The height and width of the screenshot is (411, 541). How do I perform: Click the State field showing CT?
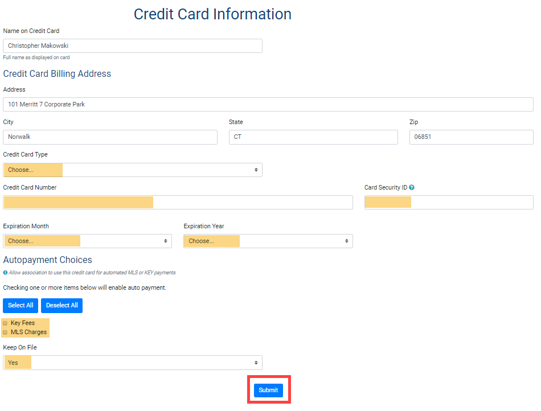tap(313, 137)
